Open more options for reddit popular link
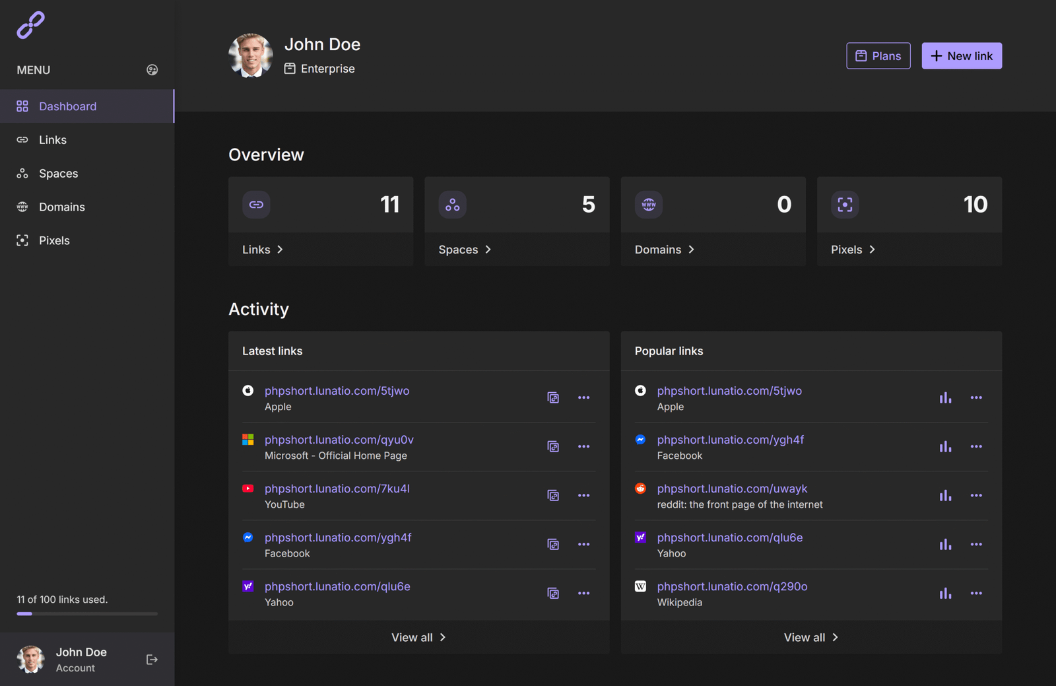The height and width of the screenshot is (686, 1056). [976, 495]
